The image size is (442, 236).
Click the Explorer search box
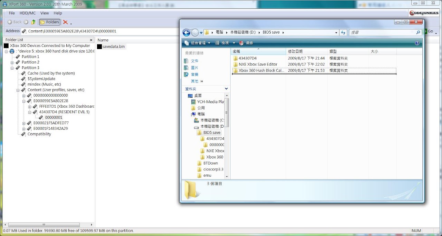coord(382,32)
